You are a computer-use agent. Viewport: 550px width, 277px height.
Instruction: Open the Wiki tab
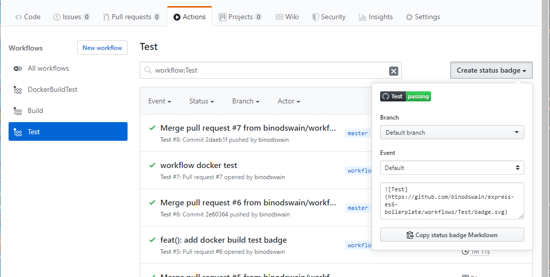pyautogui.click(x=287, y=17)
